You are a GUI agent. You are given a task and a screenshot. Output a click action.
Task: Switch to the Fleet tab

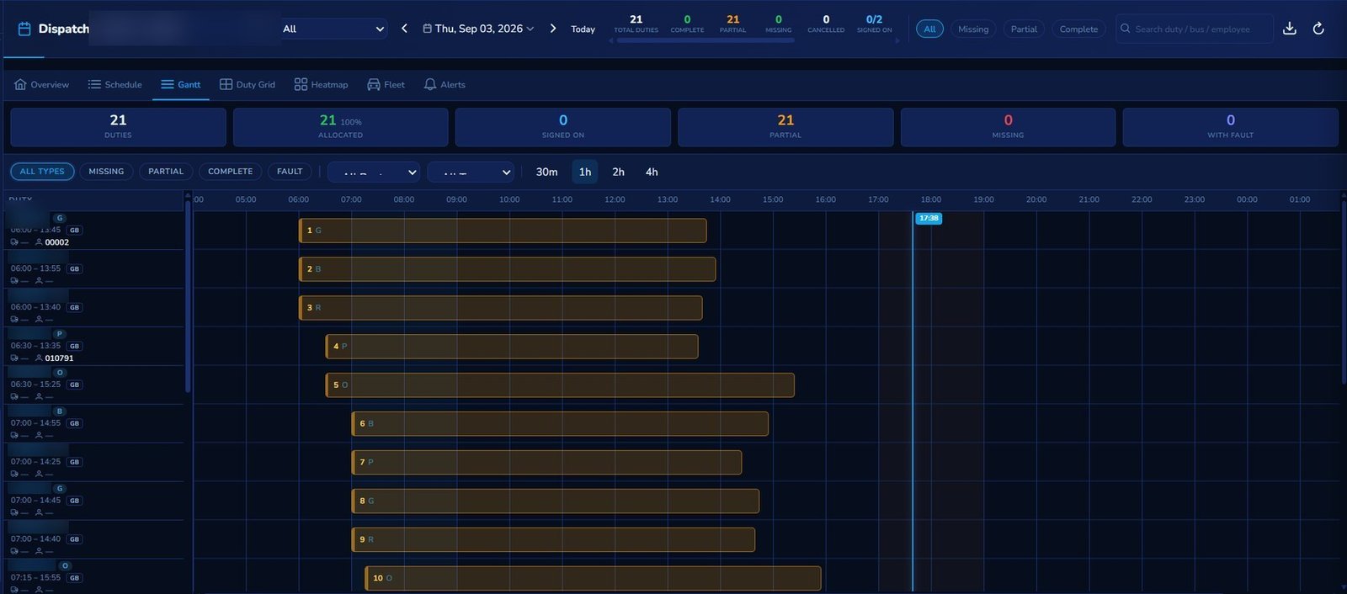coord(386,84)
